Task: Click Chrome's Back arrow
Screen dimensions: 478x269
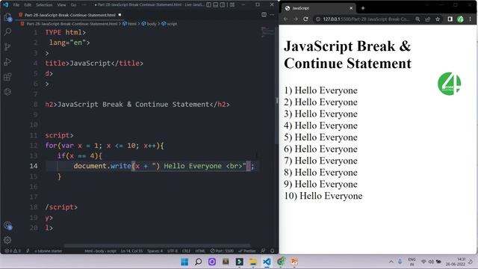Action: 285,19
